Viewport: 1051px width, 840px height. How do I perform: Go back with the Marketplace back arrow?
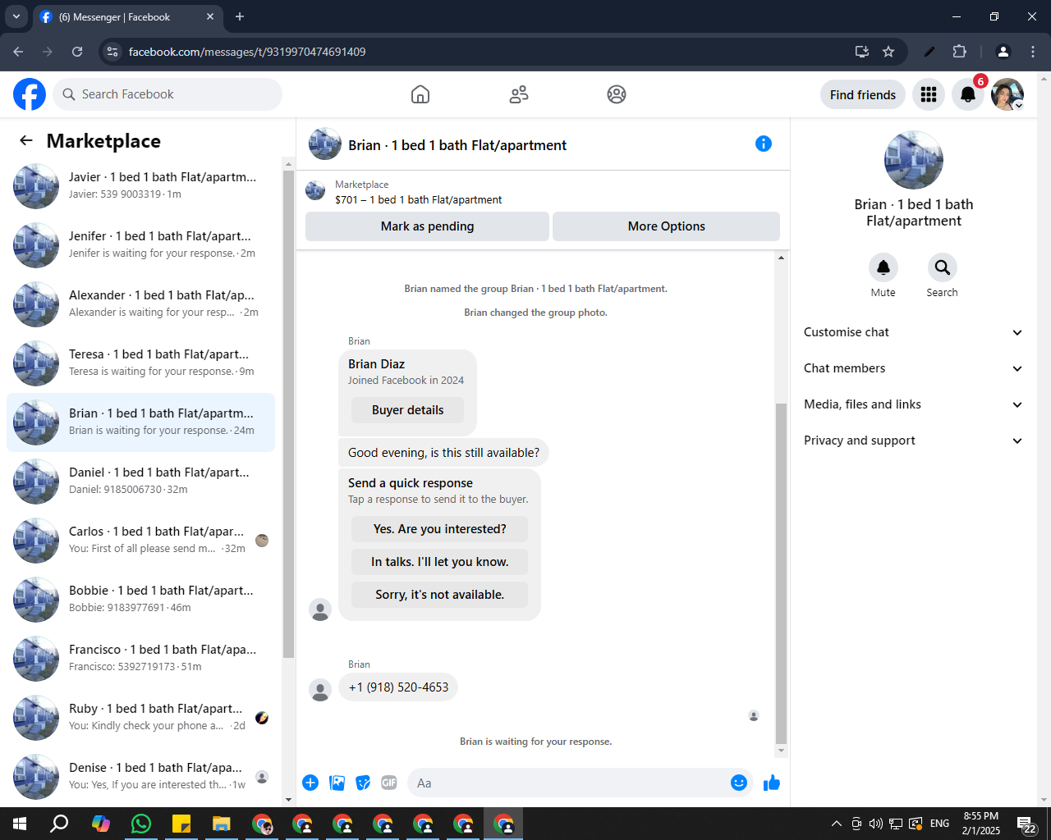click(26, 140)
